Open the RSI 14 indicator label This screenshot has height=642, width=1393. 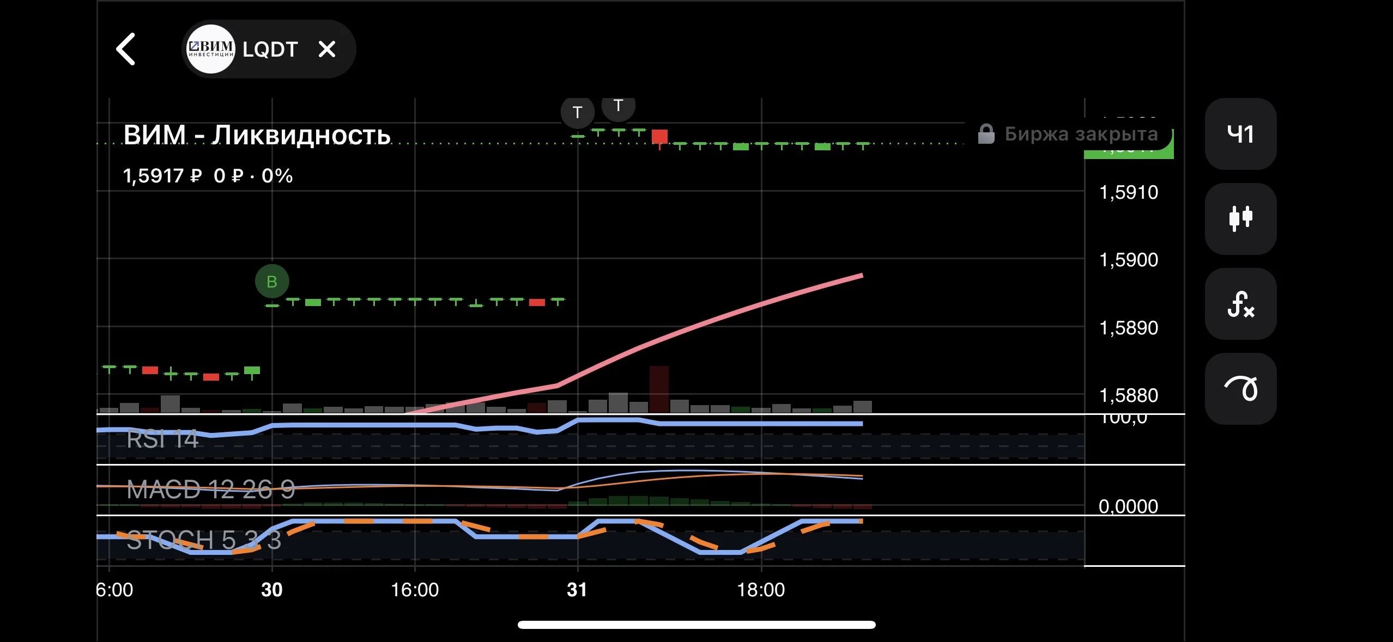click(162, 439)
